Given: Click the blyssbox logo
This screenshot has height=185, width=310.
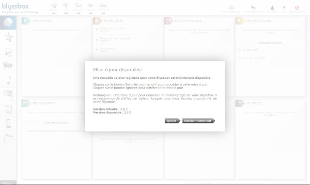Looking at the screenshot, I should pyautogui.click(x=15, y=6).
